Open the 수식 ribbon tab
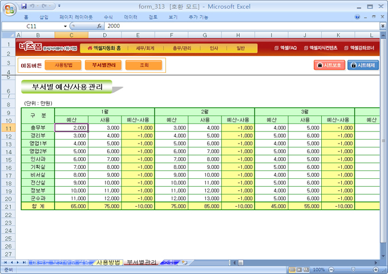The width and height of the screenshot is (388, 274). [x=108, y=17]
